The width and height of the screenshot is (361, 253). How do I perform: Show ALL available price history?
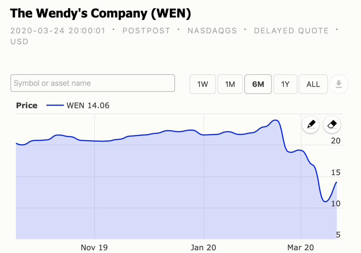[313, 84]
